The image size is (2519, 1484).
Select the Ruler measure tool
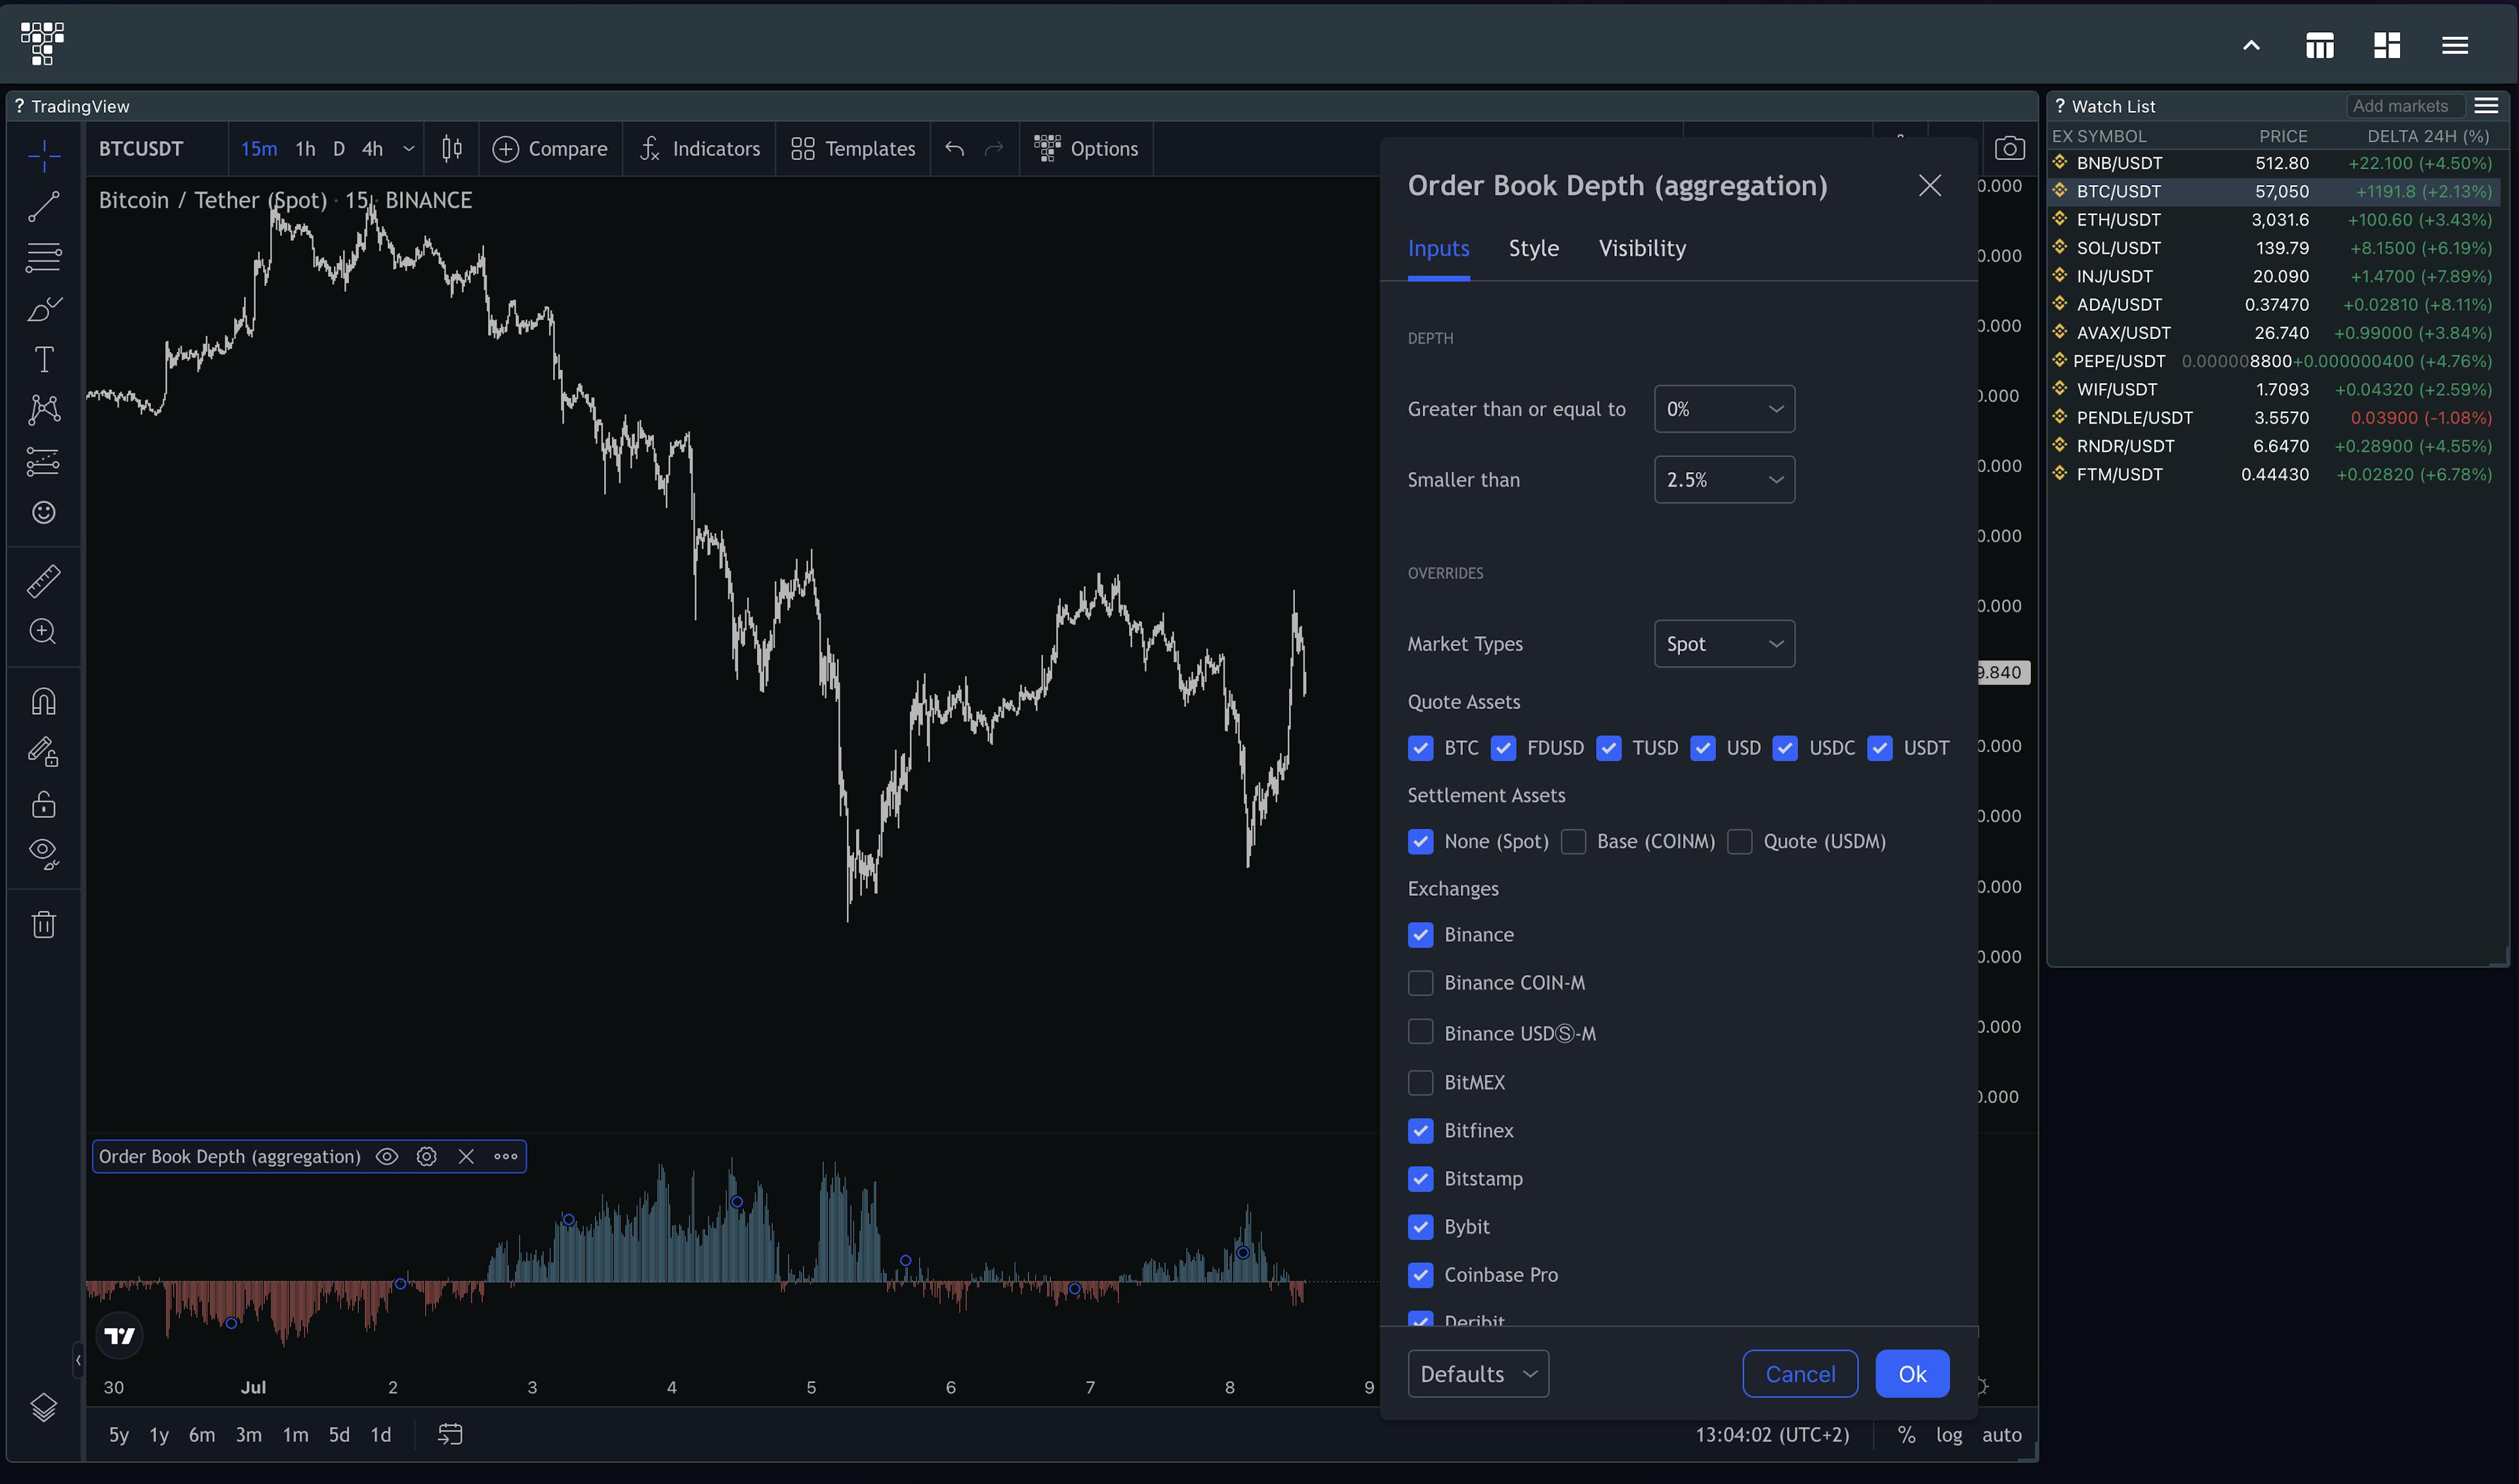click(43, 581)
